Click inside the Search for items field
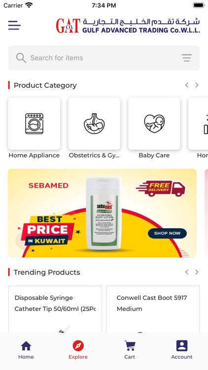 tap(104, 58)
